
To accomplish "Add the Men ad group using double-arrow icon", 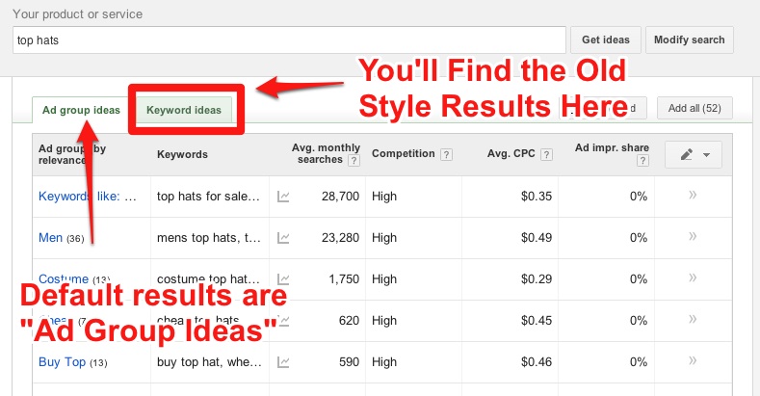I will tap(691, 238).
